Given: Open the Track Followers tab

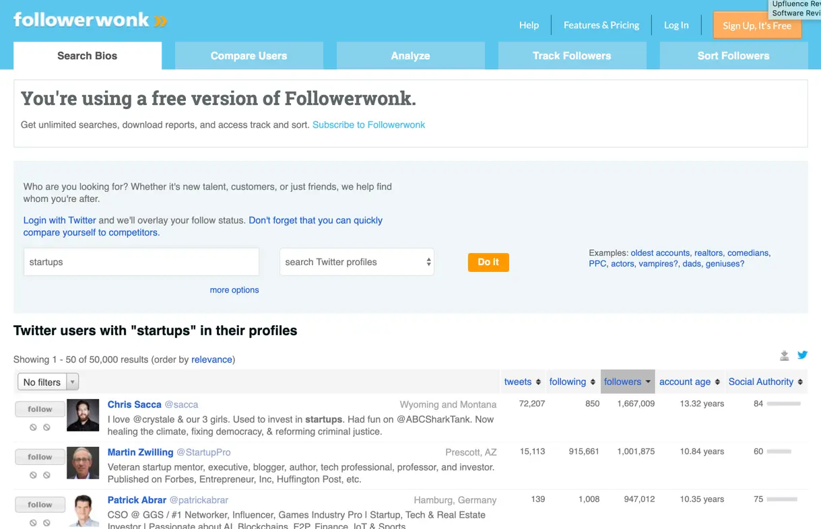Looking at the screenshot, I should 572,56.
